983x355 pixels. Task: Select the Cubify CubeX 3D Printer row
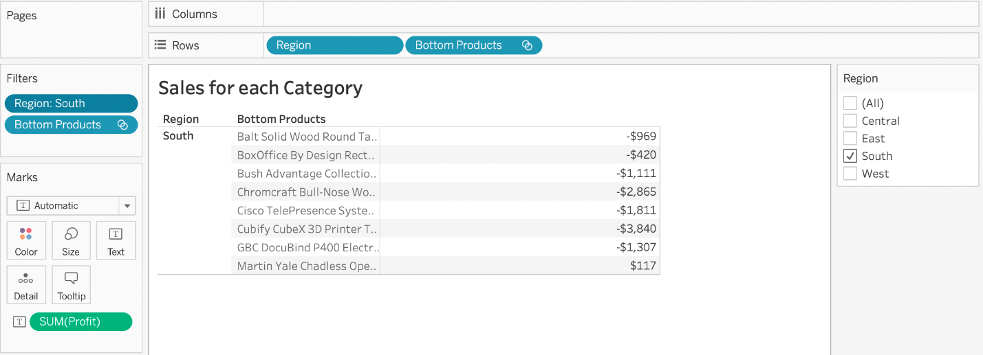click(x=307, y=229)
